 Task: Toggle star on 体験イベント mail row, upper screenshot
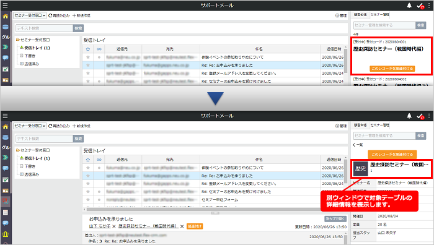[x=88, y=57]
